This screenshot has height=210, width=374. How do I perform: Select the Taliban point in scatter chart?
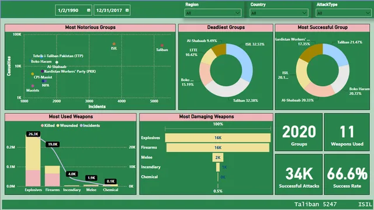point(162,45)
